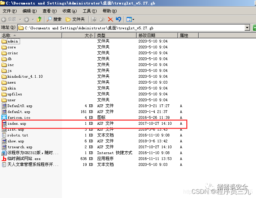Sort by the 修改日期 column header
Image resolution: width=256 pixels, height=198 pixels.
[157, 35]
